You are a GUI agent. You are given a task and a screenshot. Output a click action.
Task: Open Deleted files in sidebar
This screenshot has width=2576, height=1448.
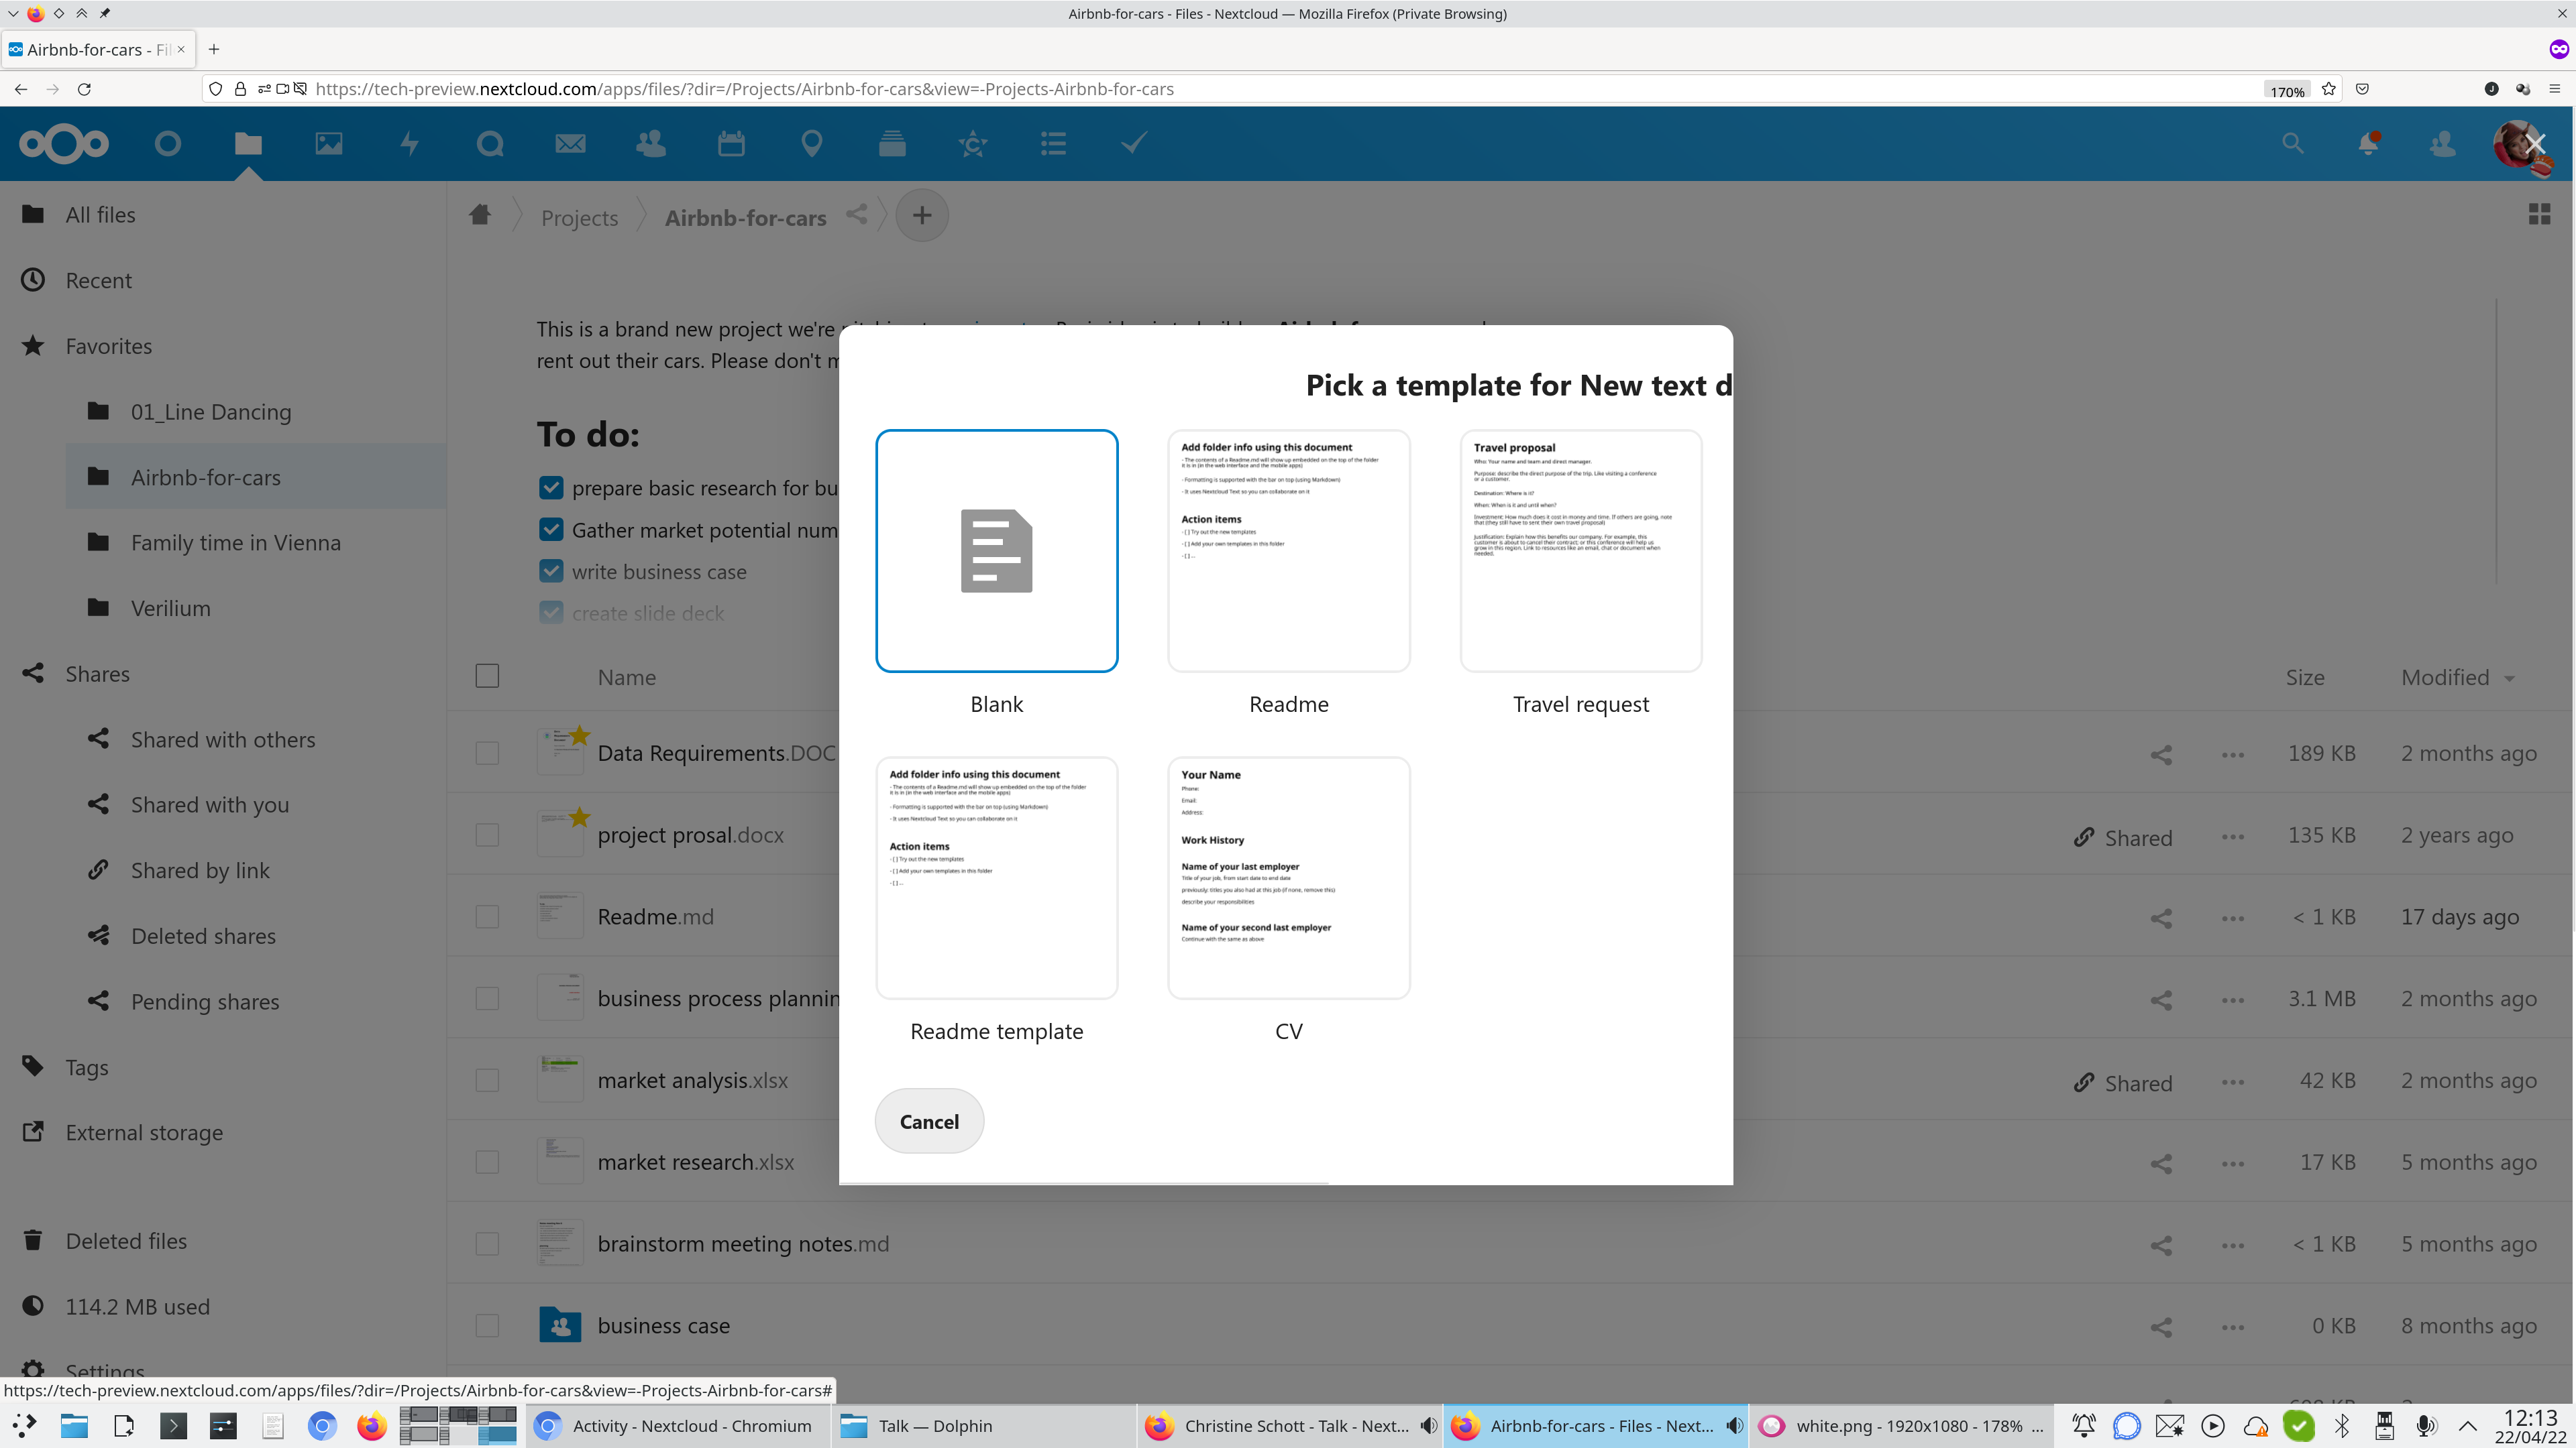tap(126, 1241)
